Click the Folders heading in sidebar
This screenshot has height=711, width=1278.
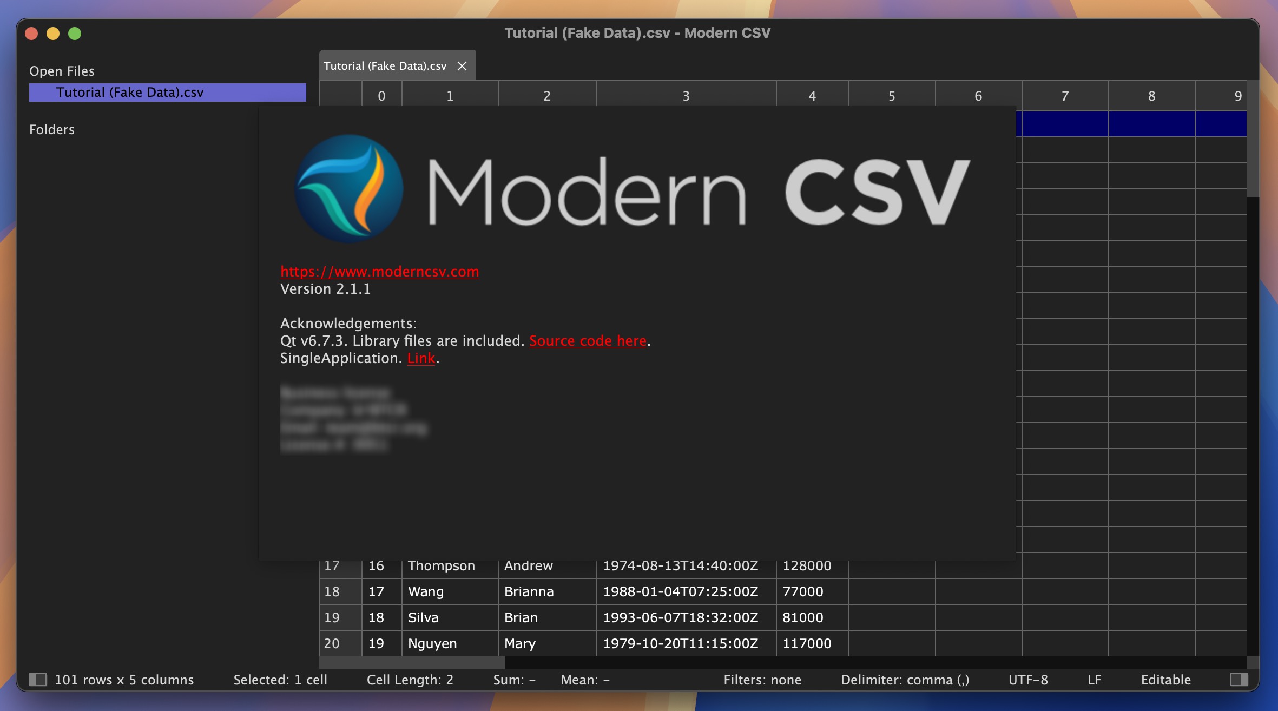pyautogui.click(x=52, y=129)
